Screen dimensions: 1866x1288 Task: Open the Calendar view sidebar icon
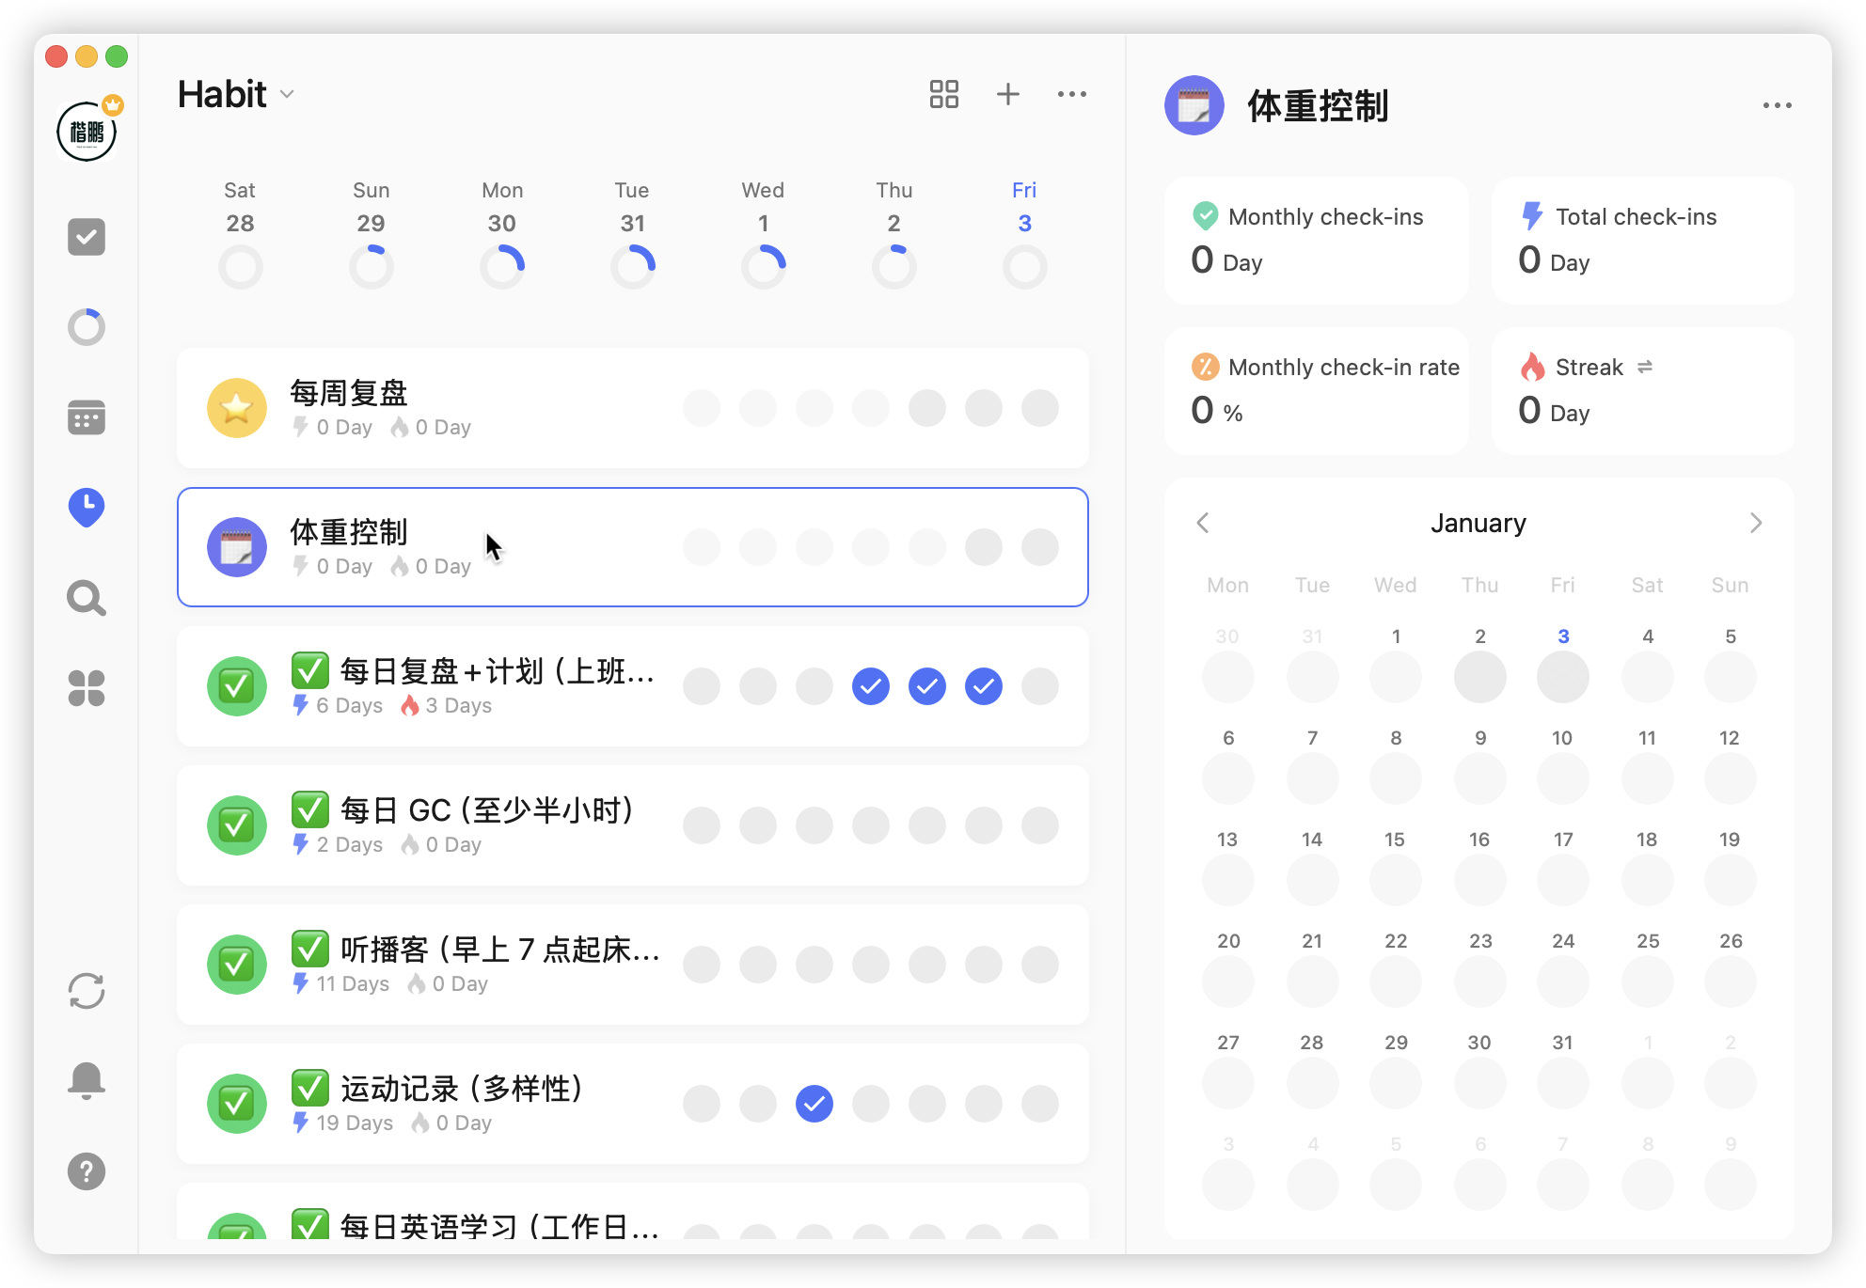[x=87, y=417]
